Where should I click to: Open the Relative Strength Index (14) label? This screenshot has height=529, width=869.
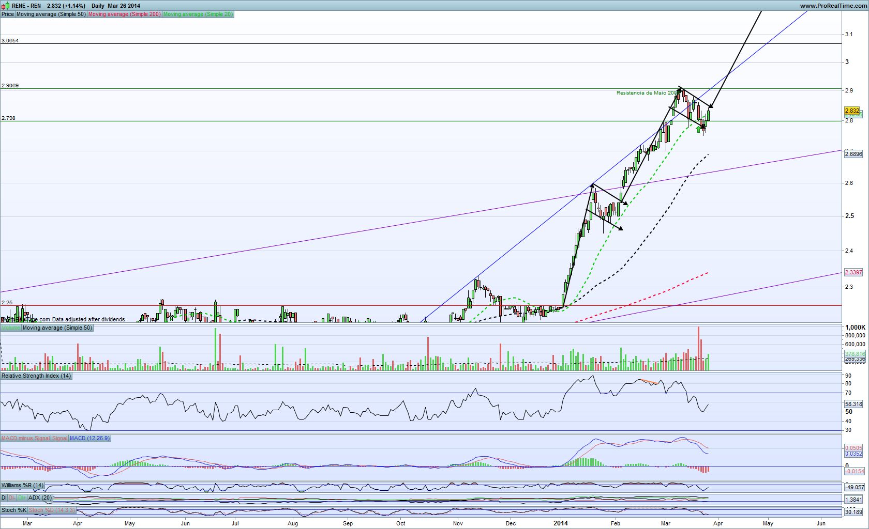coord(36,376)
